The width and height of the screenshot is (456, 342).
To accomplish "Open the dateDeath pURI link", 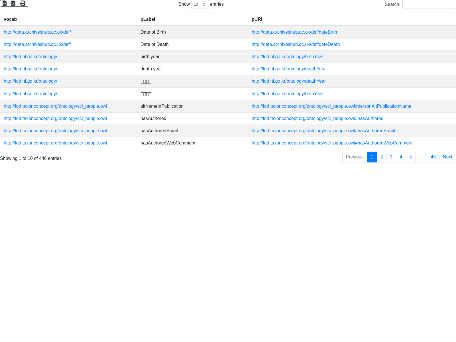I will (296, 44).
